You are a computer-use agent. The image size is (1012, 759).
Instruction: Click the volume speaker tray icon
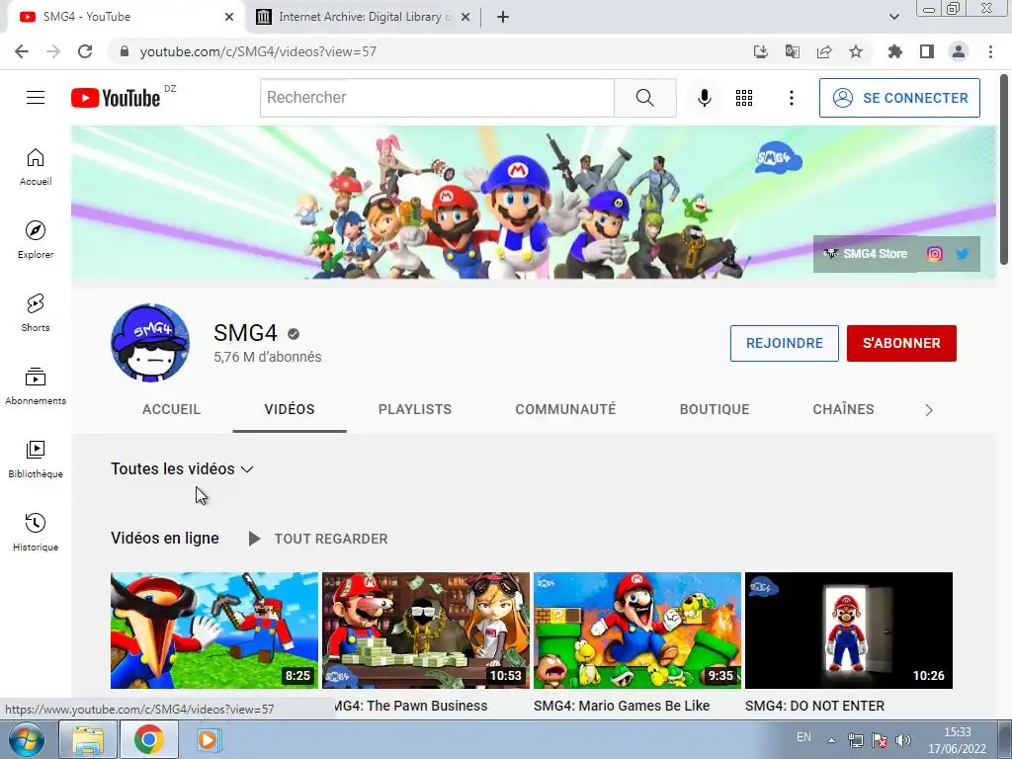(x=903, y=740)
